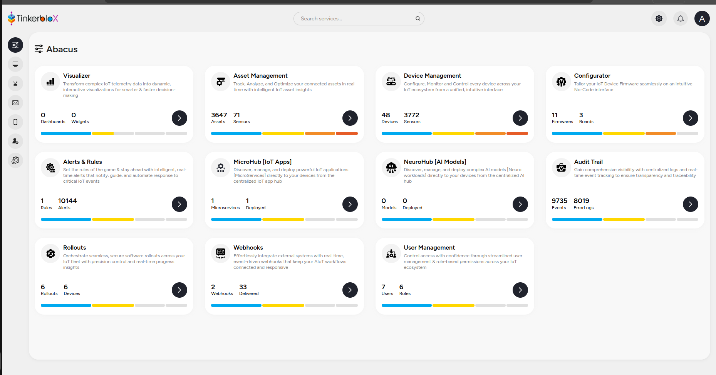
Task: Toggle theme with the top-right gear icon
Action: pos(659,18)
